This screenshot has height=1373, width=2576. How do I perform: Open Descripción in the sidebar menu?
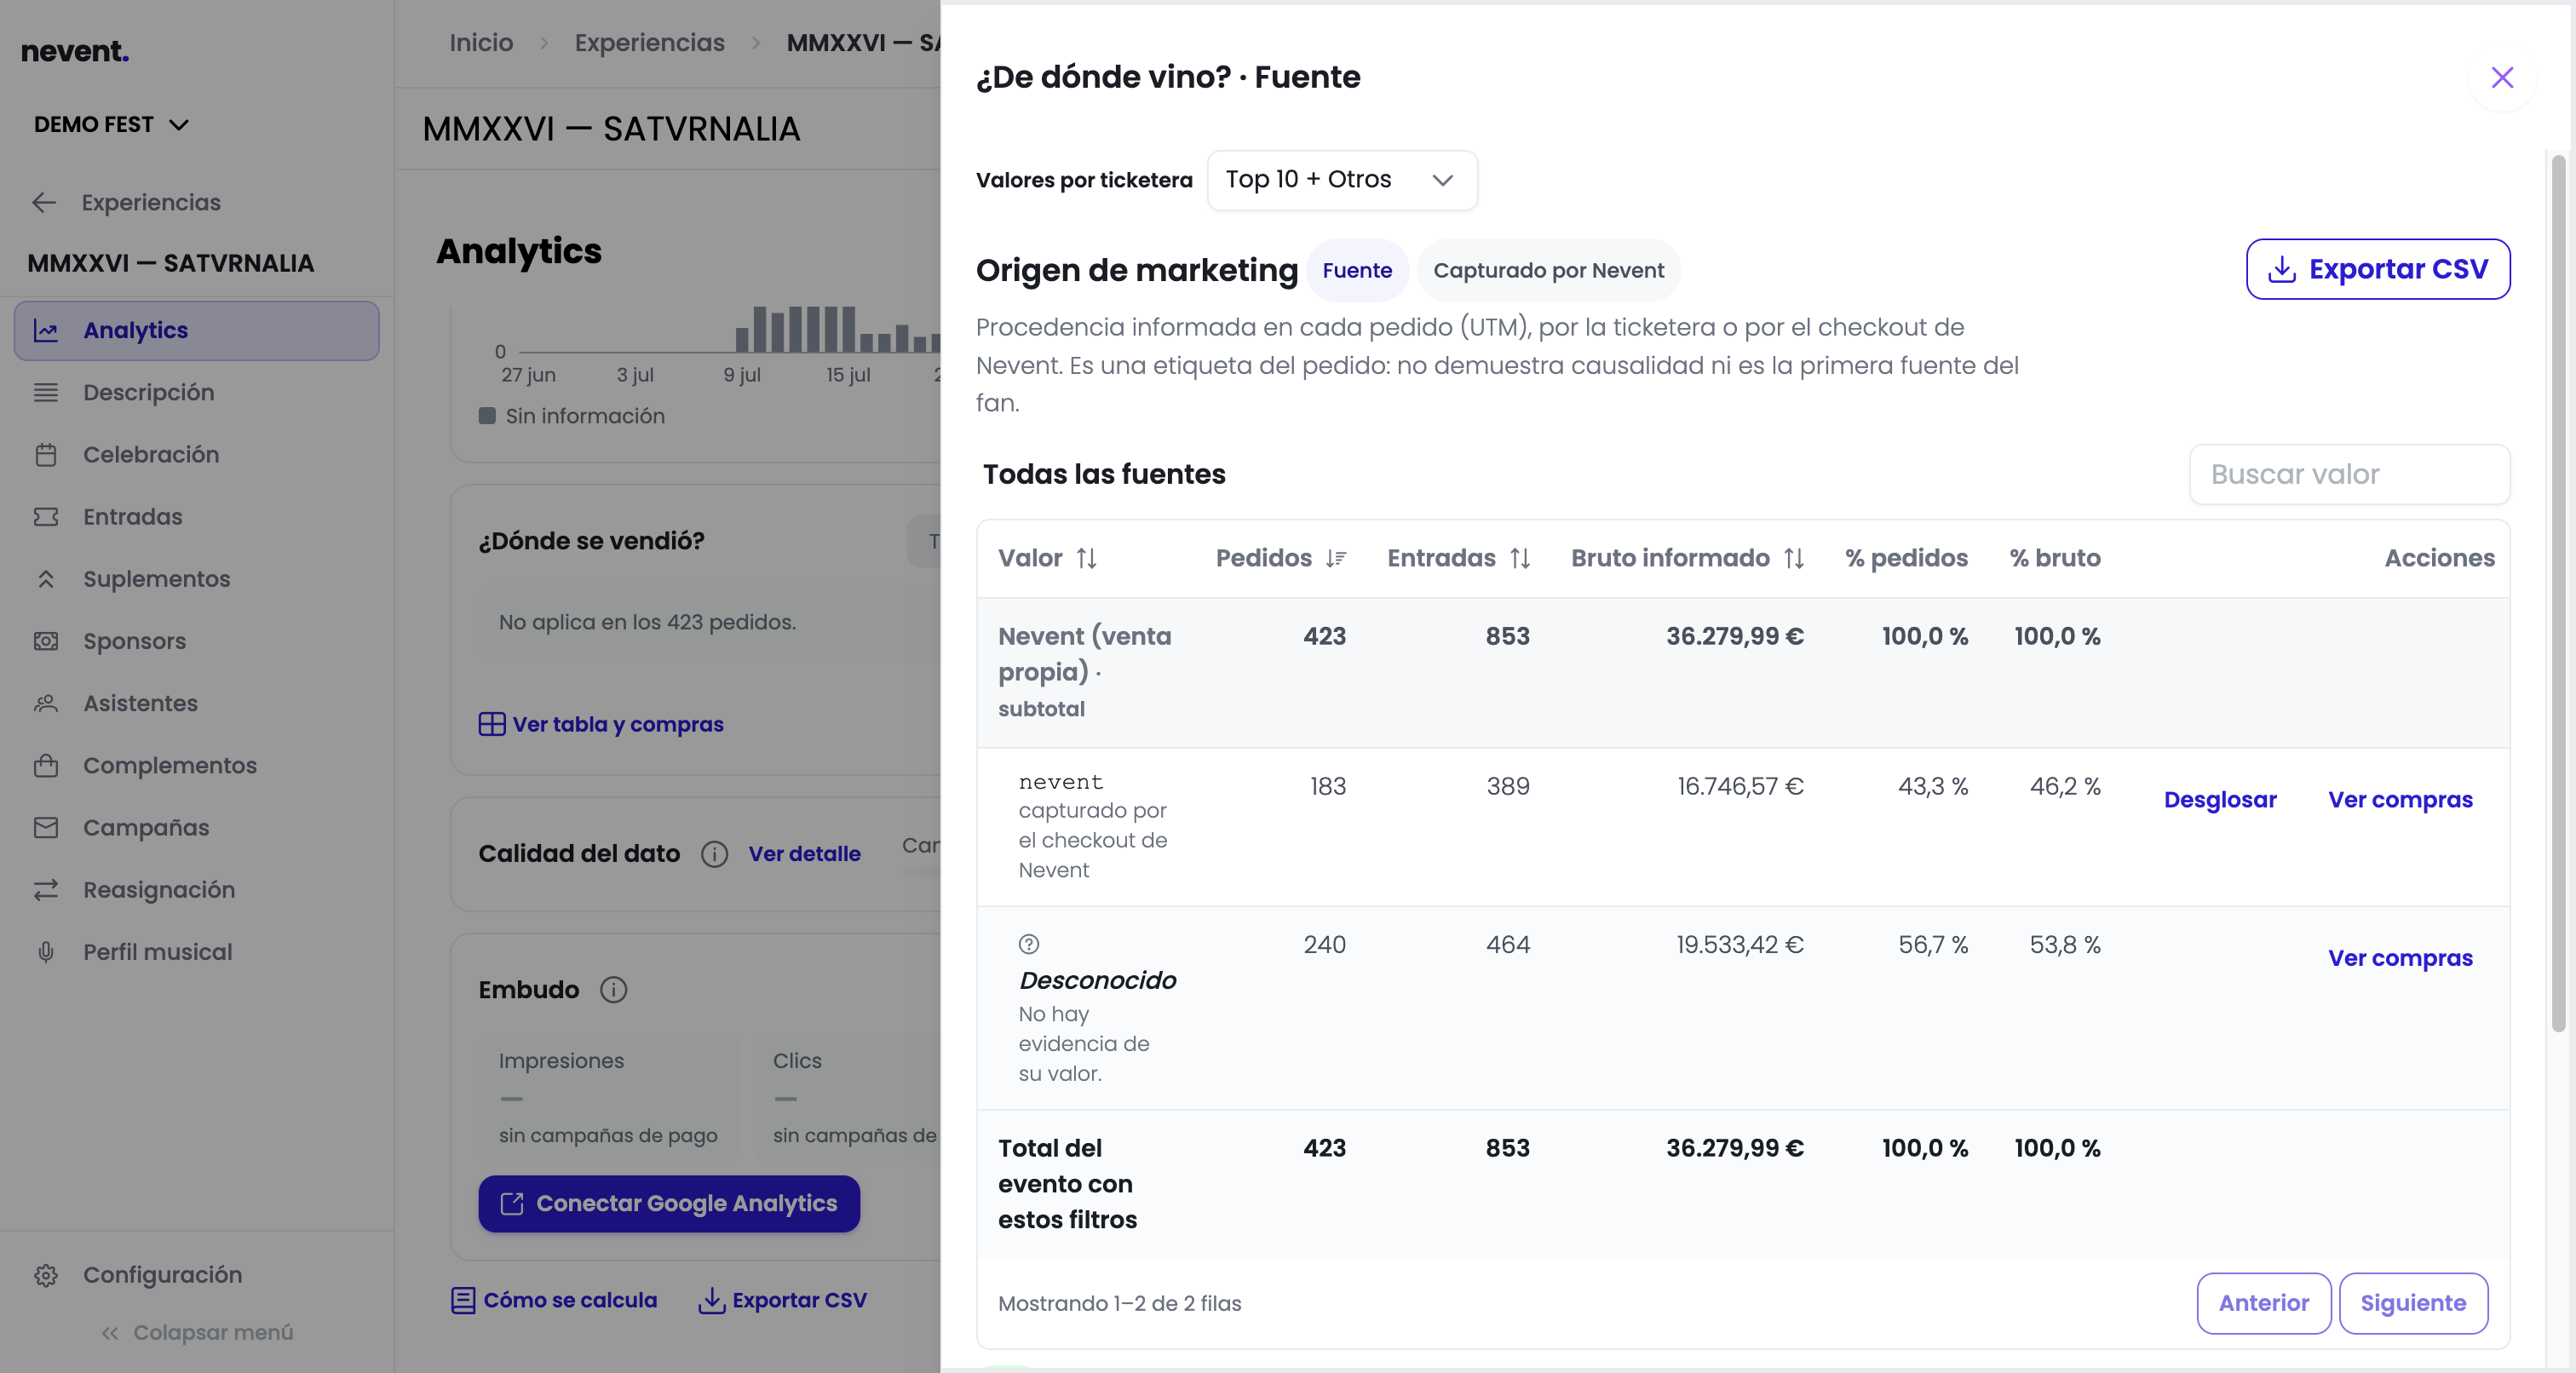(196, 392)
